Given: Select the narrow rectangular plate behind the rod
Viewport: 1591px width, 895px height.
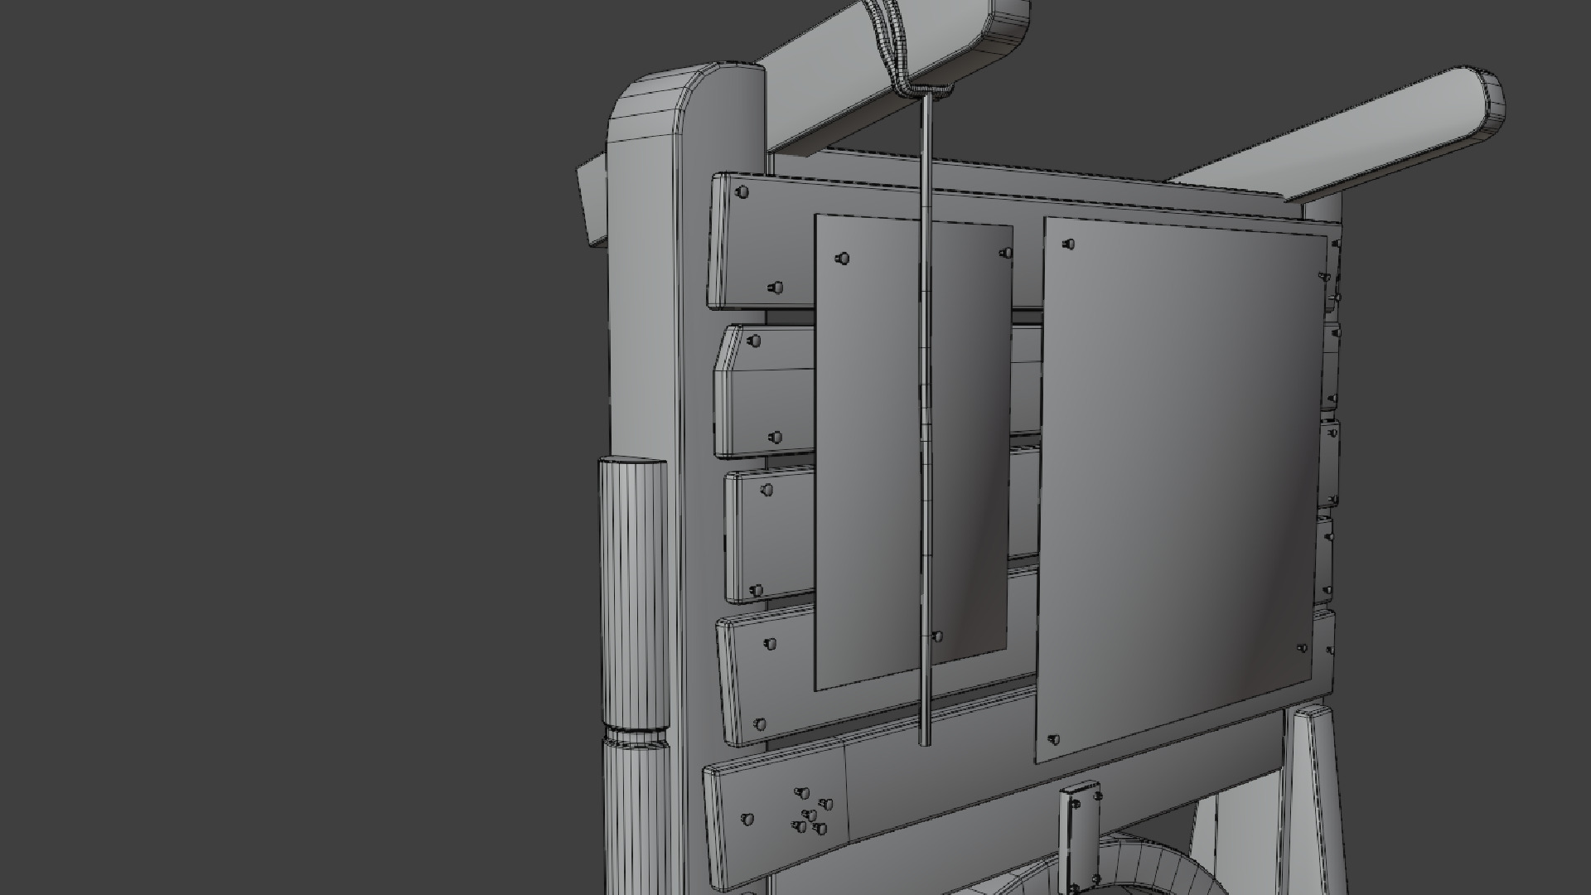Looking at the screenshot, I should point(913,452).
